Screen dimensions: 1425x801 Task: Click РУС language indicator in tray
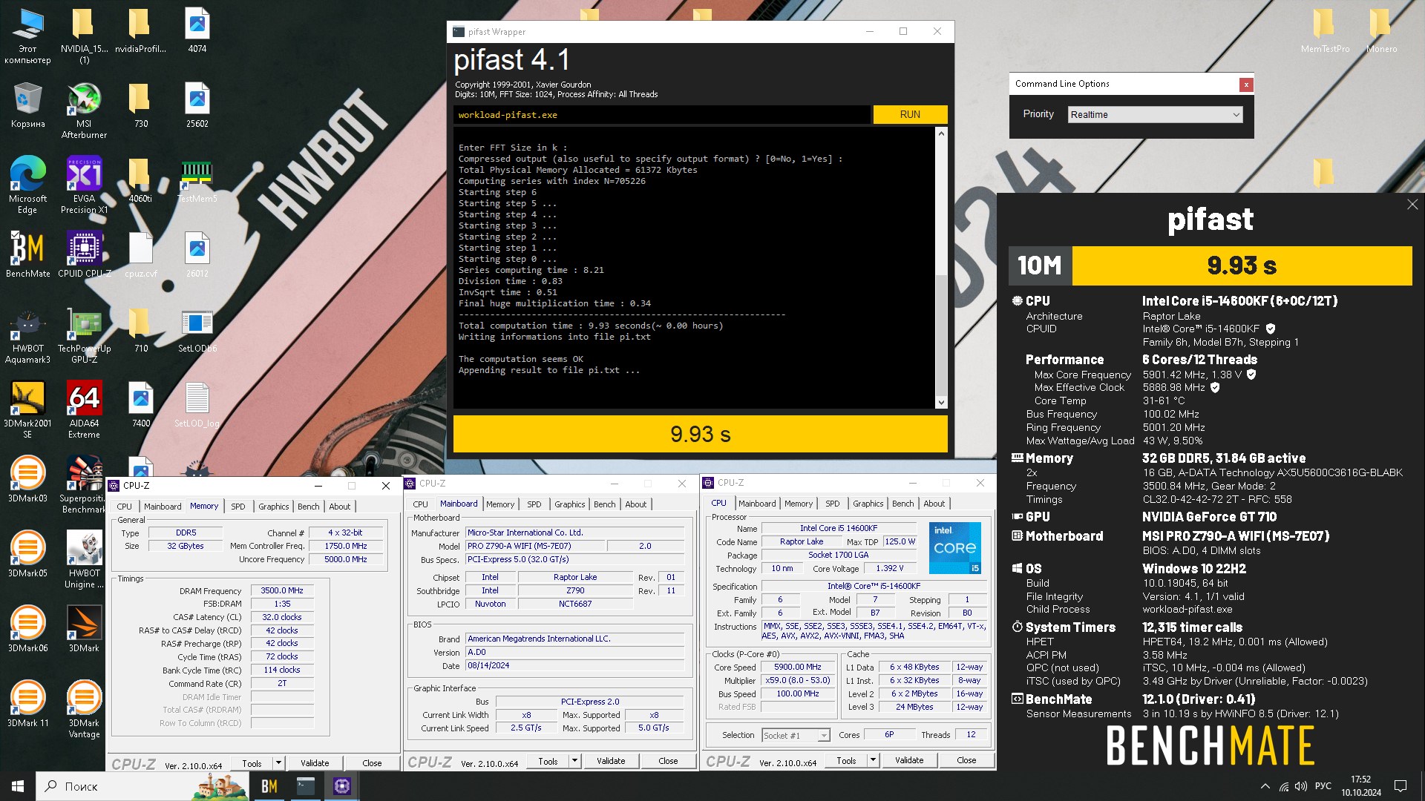click(1323, 786)
